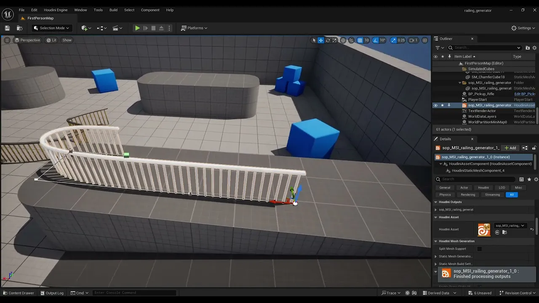Toggle grid snapping in the viewport
This screenshot has height=303, width=539.
360,40
